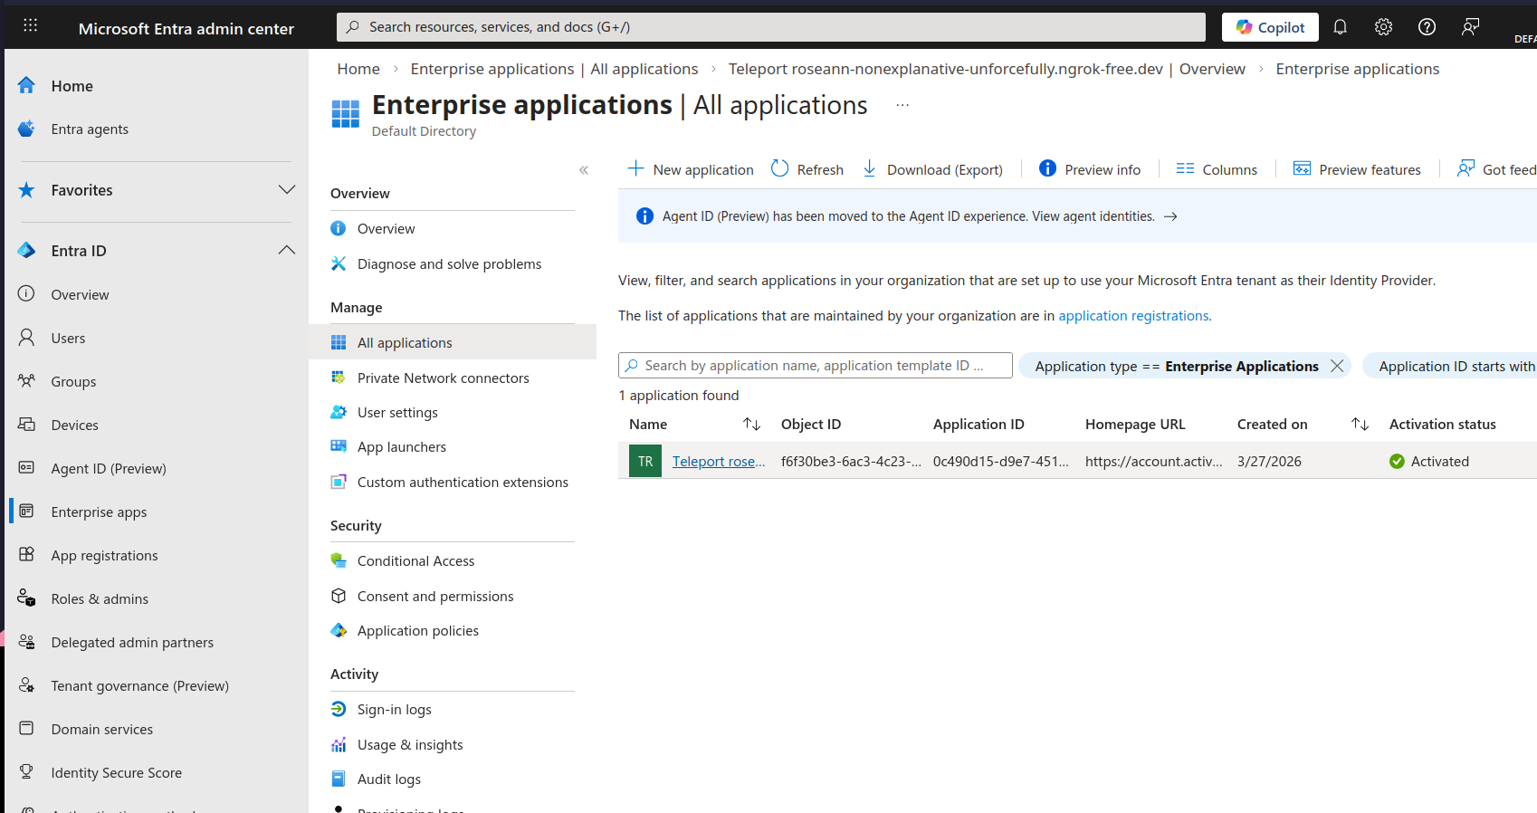
Task: Remove the Application type filter with X
Action: pyautogui.click(x=1337, y=366)
